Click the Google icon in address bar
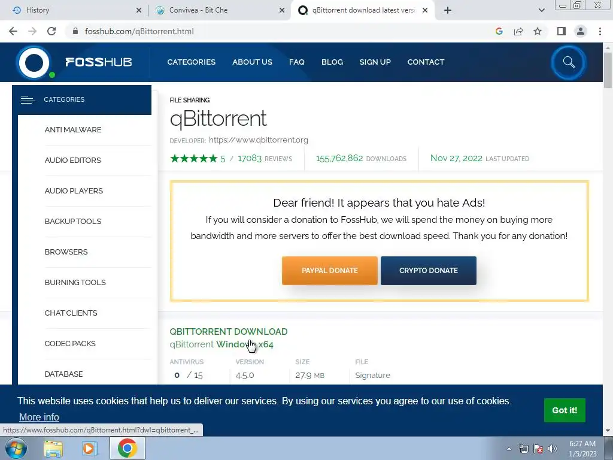Image resolution: width=613 pixels, height=460 pixels. click(x=499, y=31)
